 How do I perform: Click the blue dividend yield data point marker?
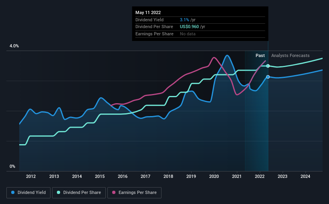pos(268,77)
